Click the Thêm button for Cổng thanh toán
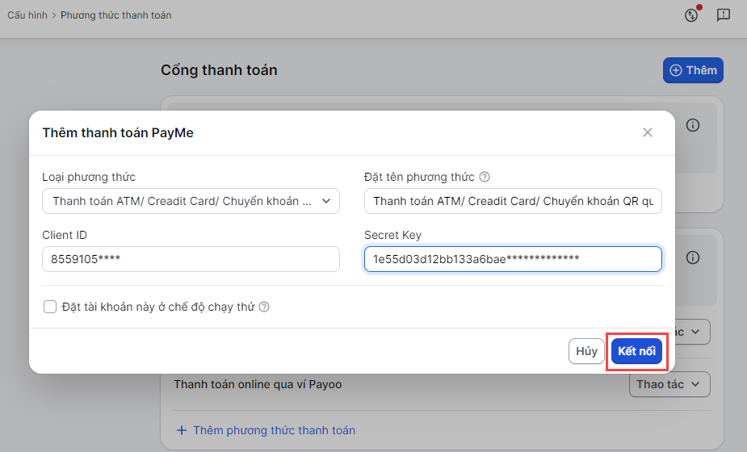The image size is (747, 452). [693, 70]
